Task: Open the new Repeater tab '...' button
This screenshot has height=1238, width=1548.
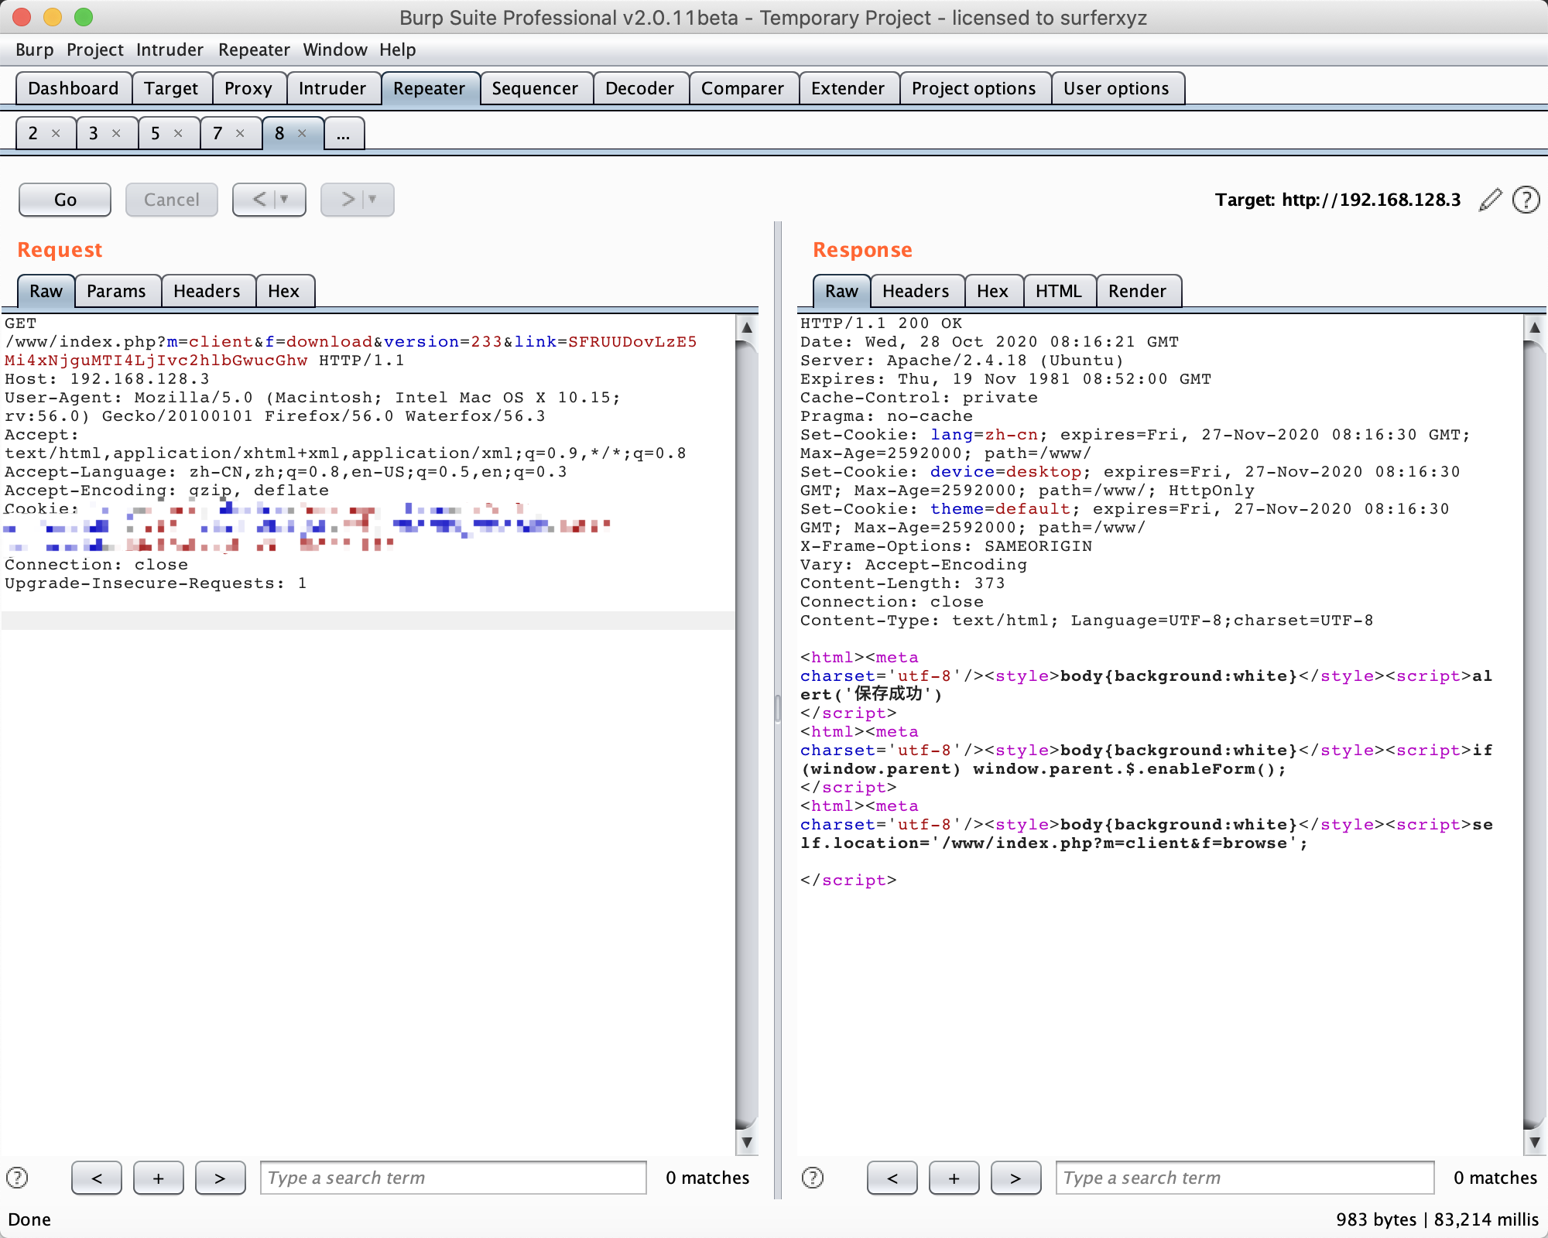Action: pos(343,133)
